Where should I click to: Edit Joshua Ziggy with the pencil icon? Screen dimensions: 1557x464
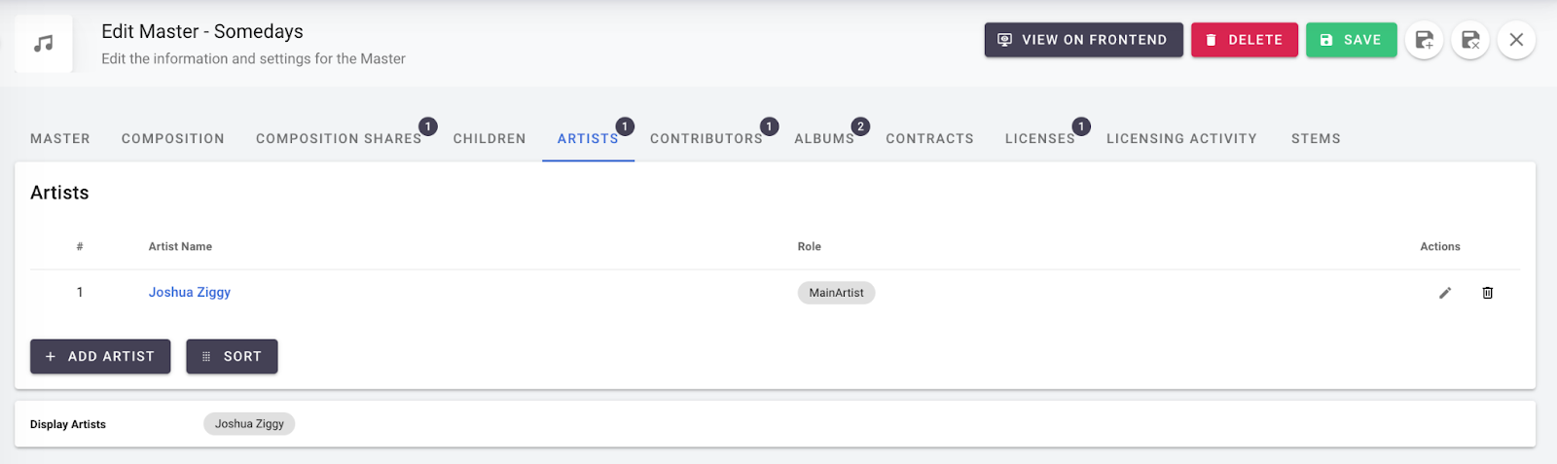pos(1445,293)
